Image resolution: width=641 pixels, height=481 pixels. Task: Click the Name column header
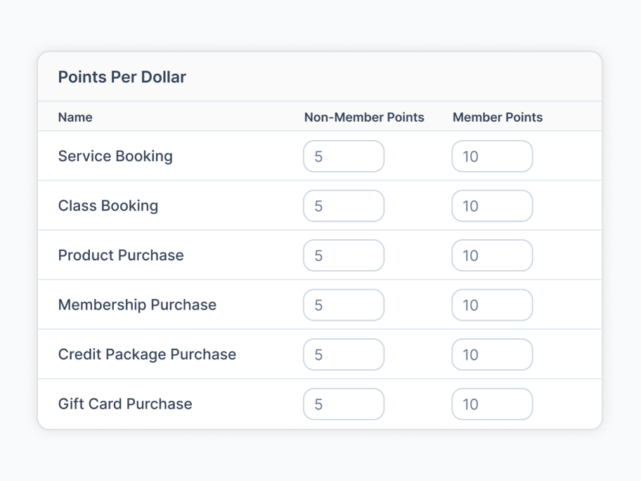75,117
